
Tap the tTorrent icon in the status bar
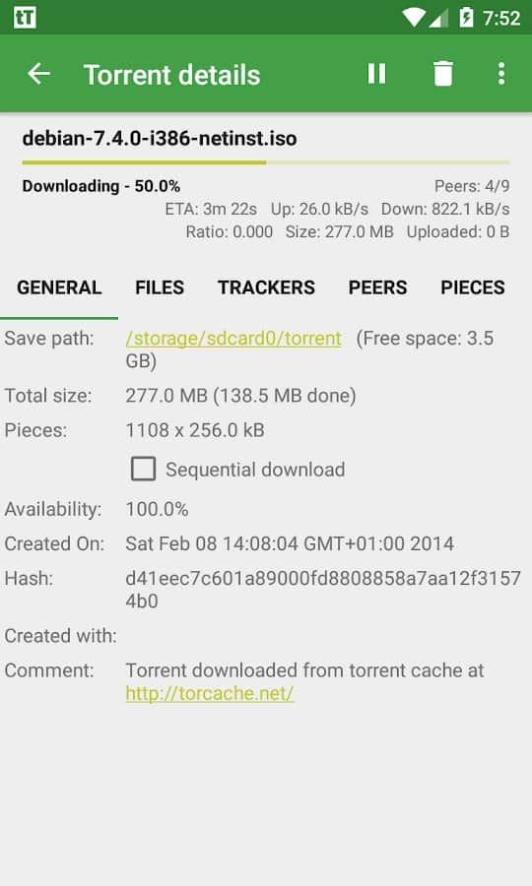(25, 18)
